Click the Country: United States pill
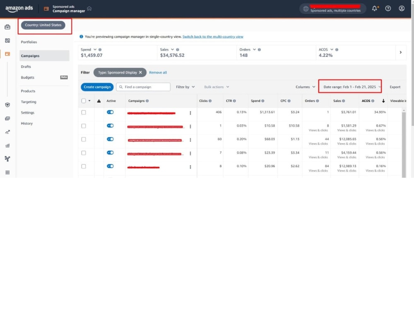 tap(43, 25)
